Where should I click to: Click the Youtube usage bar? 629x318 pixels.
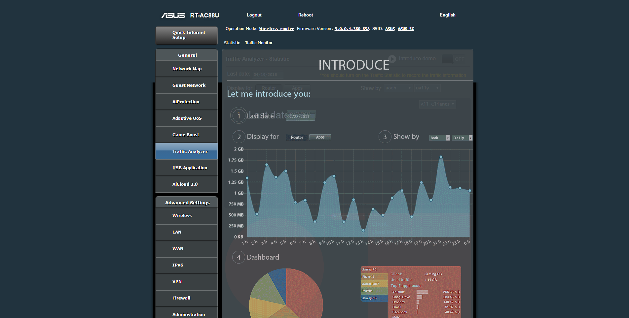422,292
